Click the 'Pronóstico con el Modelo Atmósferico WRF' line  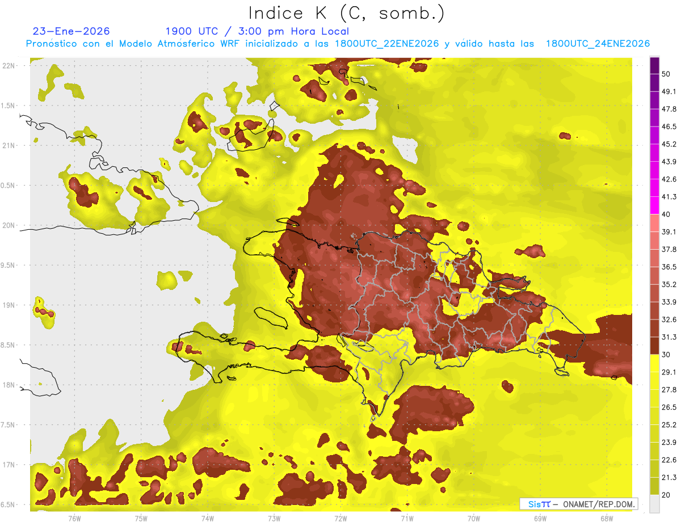coord(338,44)
